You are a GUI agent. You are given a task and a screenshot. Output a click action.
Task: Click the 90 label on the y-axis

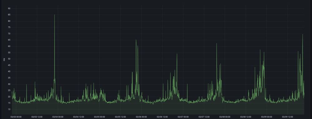tap(9, 8)
